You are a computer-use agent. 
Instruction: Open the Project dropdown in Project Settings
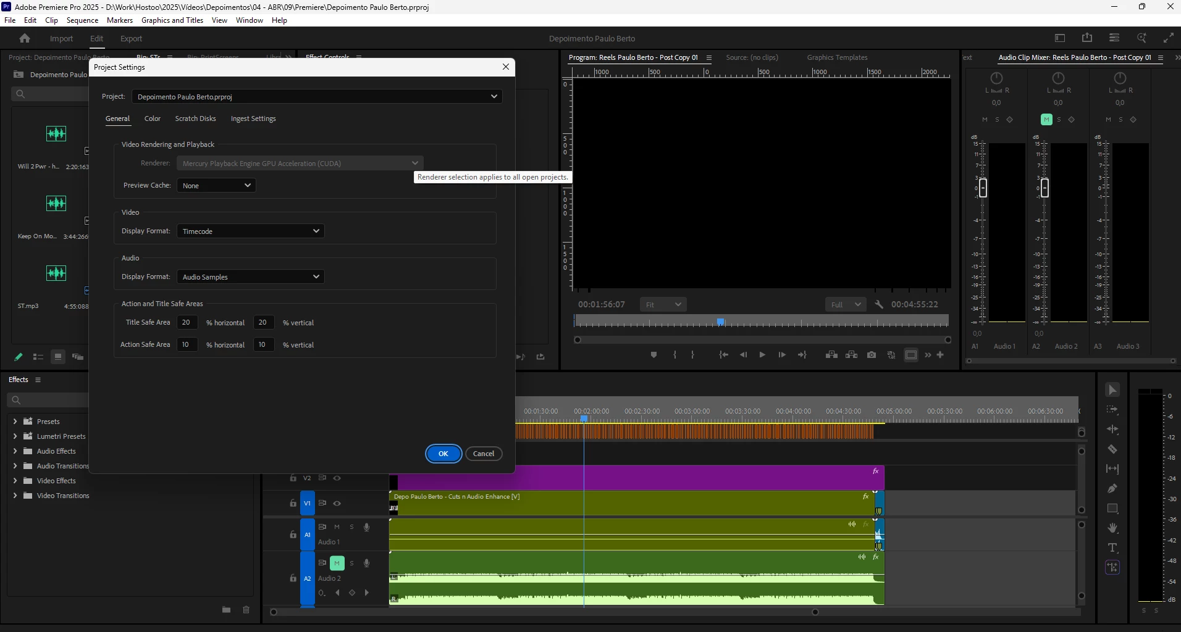(317, 96)
